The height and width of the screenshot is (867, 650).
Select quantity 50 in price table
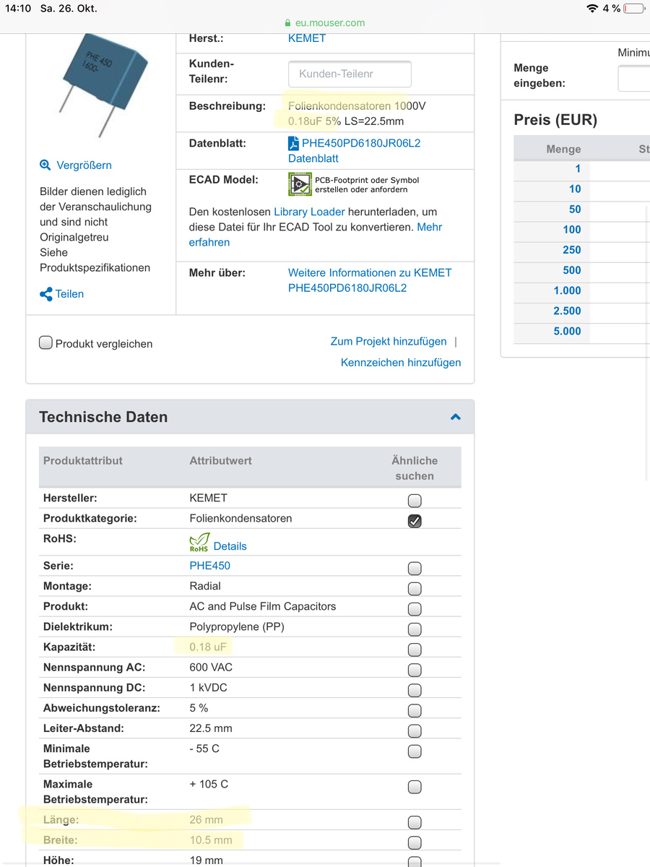click(575, 209)
